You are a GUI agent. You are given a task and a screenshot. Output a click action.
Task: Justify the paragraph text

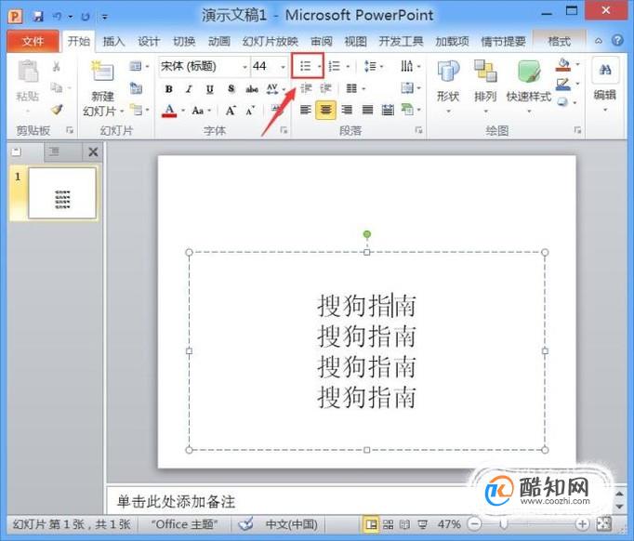[367, 110]
